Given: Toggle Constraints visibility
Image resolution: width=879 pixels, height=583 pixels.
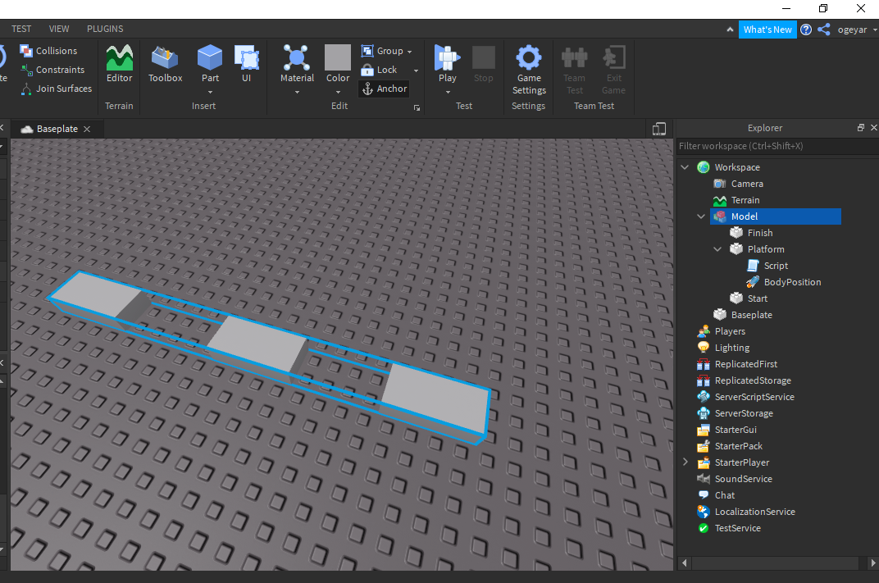Looking at the screenshot, I should [52, 70].
